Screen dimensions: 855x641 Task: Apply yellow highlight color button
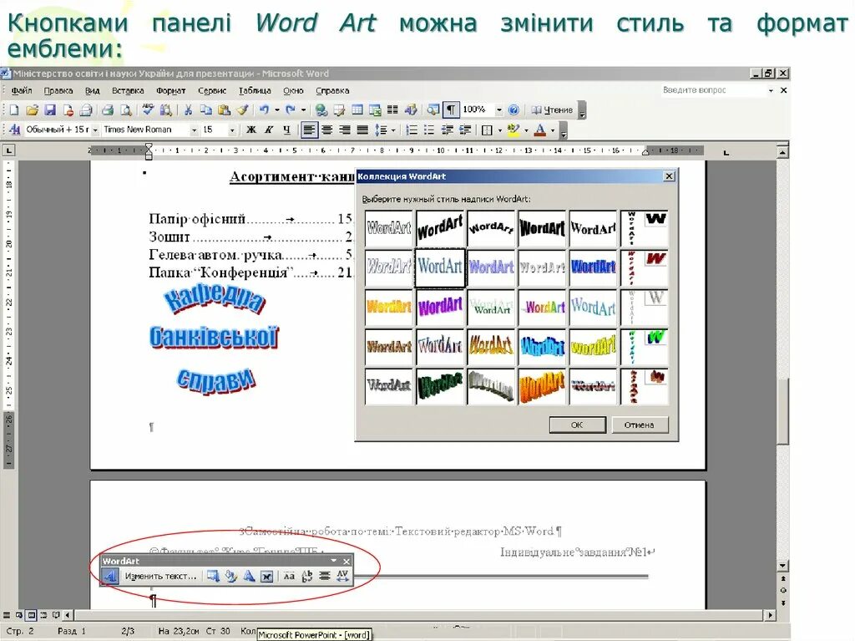click(514, 130)
